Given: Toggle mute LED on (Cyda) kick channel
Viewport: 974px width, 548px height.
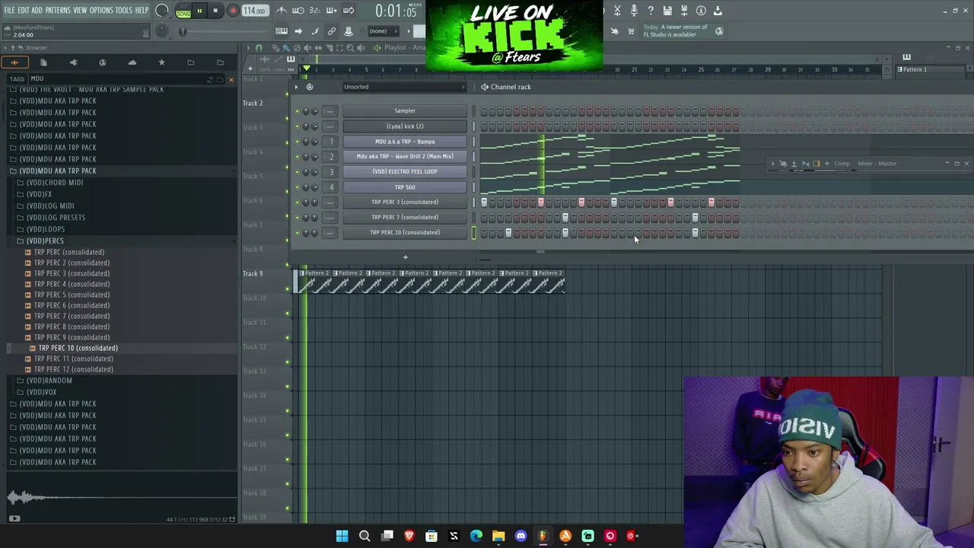Looking at the screenshot, I should coord(298,126).
